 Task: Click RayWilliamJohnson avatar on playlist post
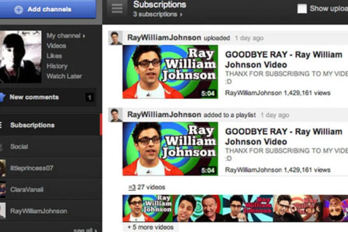pos(115,115)
